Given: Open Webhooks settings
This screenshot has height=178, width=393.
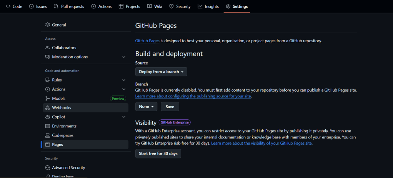Looking at the screenshot, I should pyautogui.click(x=85, y=108).
